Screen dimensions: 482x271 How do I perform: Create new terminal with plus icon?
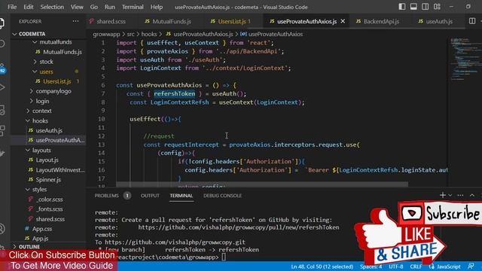[443, 195]
